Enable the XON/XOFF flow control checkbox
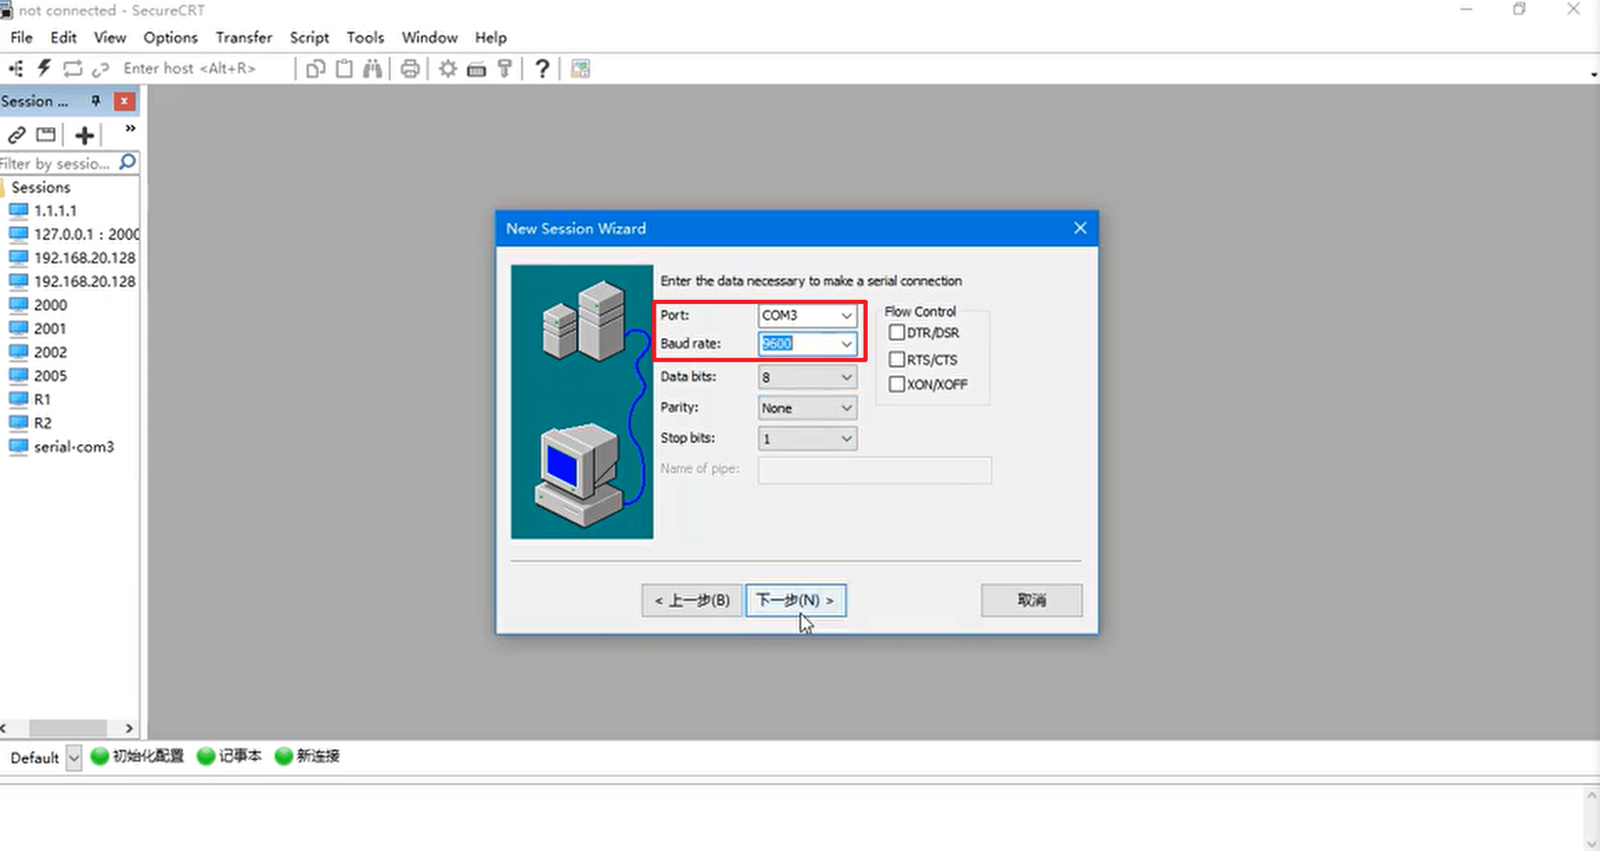 896,384
